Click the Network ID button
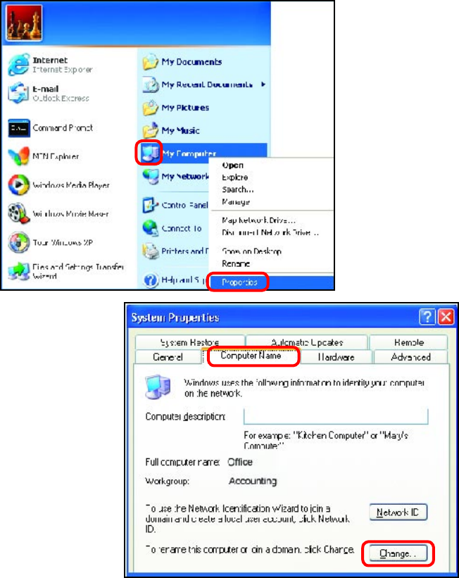This screenshot has height=578, width=459. pyautogui.click(x=398, y=512)
